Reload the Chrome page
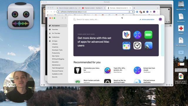Viewport: 188px width, 106px height. tap(55, 12)
